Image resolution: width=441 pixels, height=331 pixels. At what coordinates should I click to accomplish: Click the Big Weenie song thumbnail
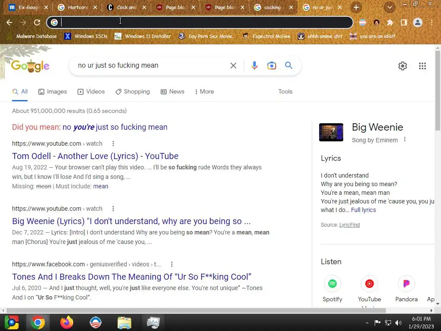point(331,132)
